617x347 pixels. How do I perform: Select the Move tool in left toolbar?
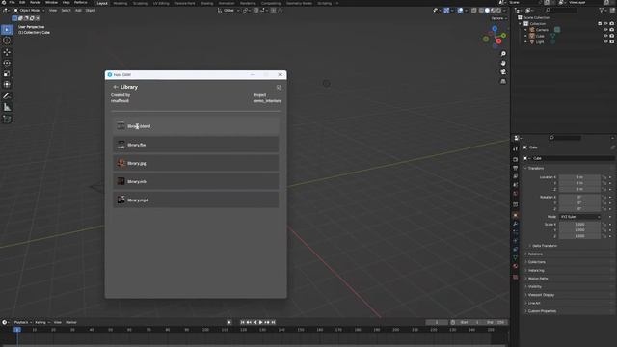pyautogui.click(x=7, y=52)
